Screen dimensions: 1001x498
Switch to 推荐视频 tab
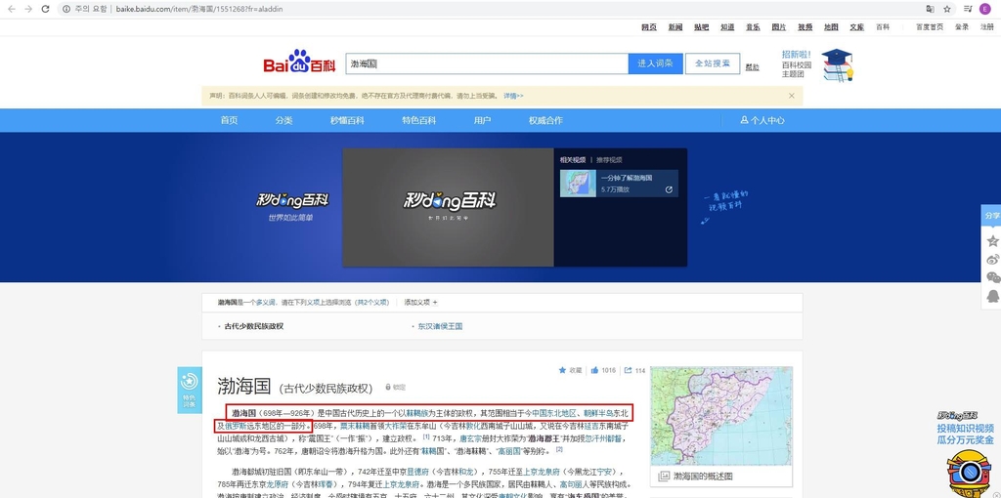click(x=609, y=159)
